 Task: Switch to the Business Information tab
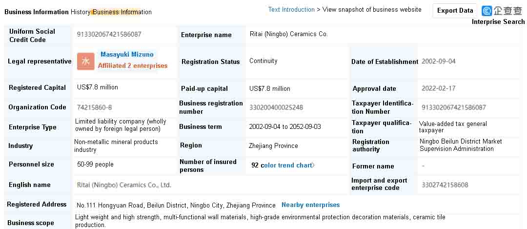pos(37,12)
